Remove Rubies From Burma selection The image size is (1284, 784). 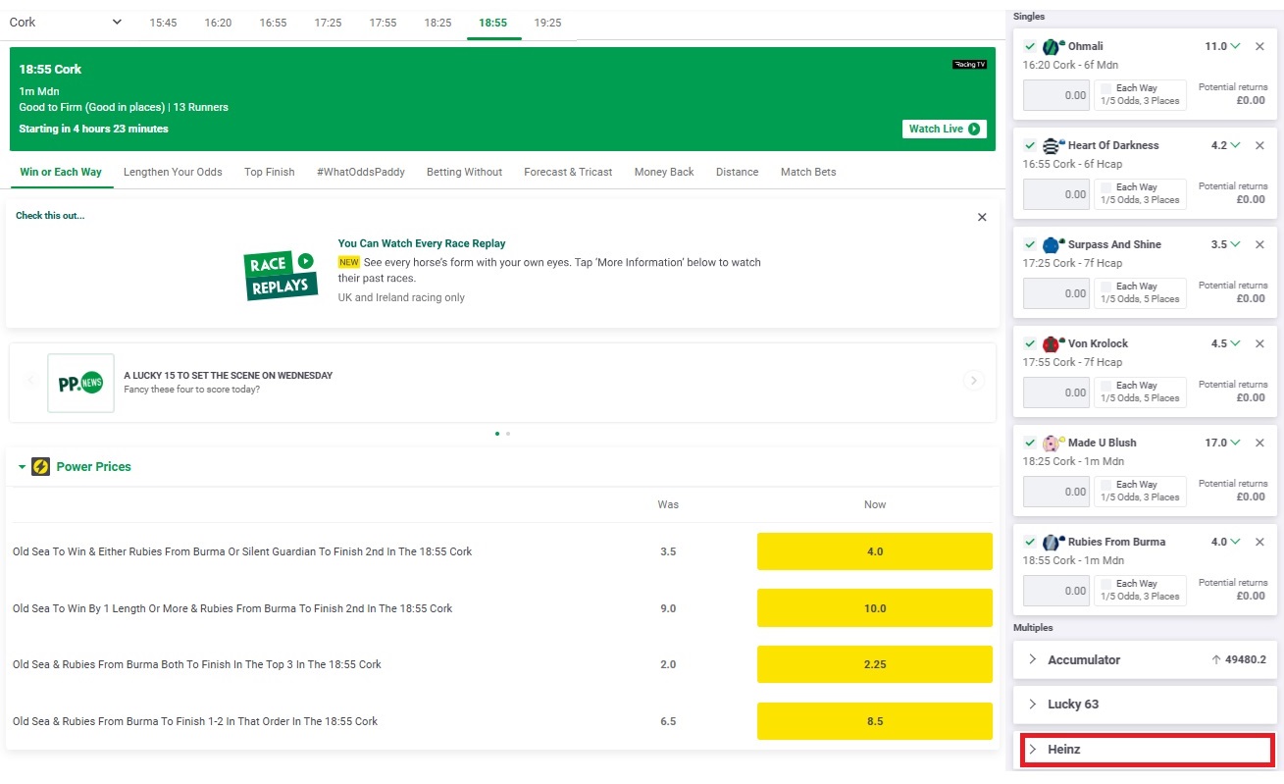[x=1260, y=542]
